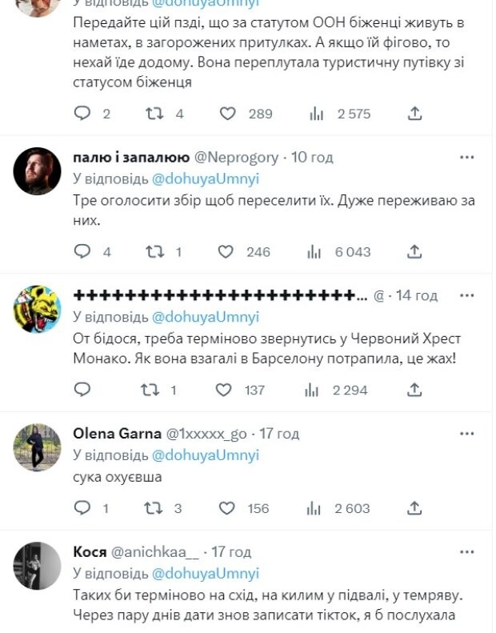Image resolution: width=496 pixels, height=633 pixels.
Task: Open @dohuyaUmnyi link in Кося reply
Action: 205,573
